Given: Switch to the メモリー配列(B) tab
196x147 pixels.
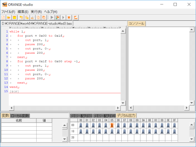Looking at the screenshot, I should click(81, 116).
